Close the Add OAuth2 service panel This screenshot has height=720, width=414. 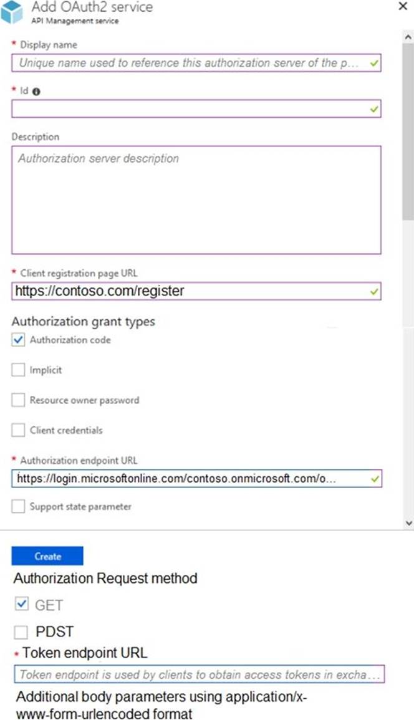tap(402, 6)
